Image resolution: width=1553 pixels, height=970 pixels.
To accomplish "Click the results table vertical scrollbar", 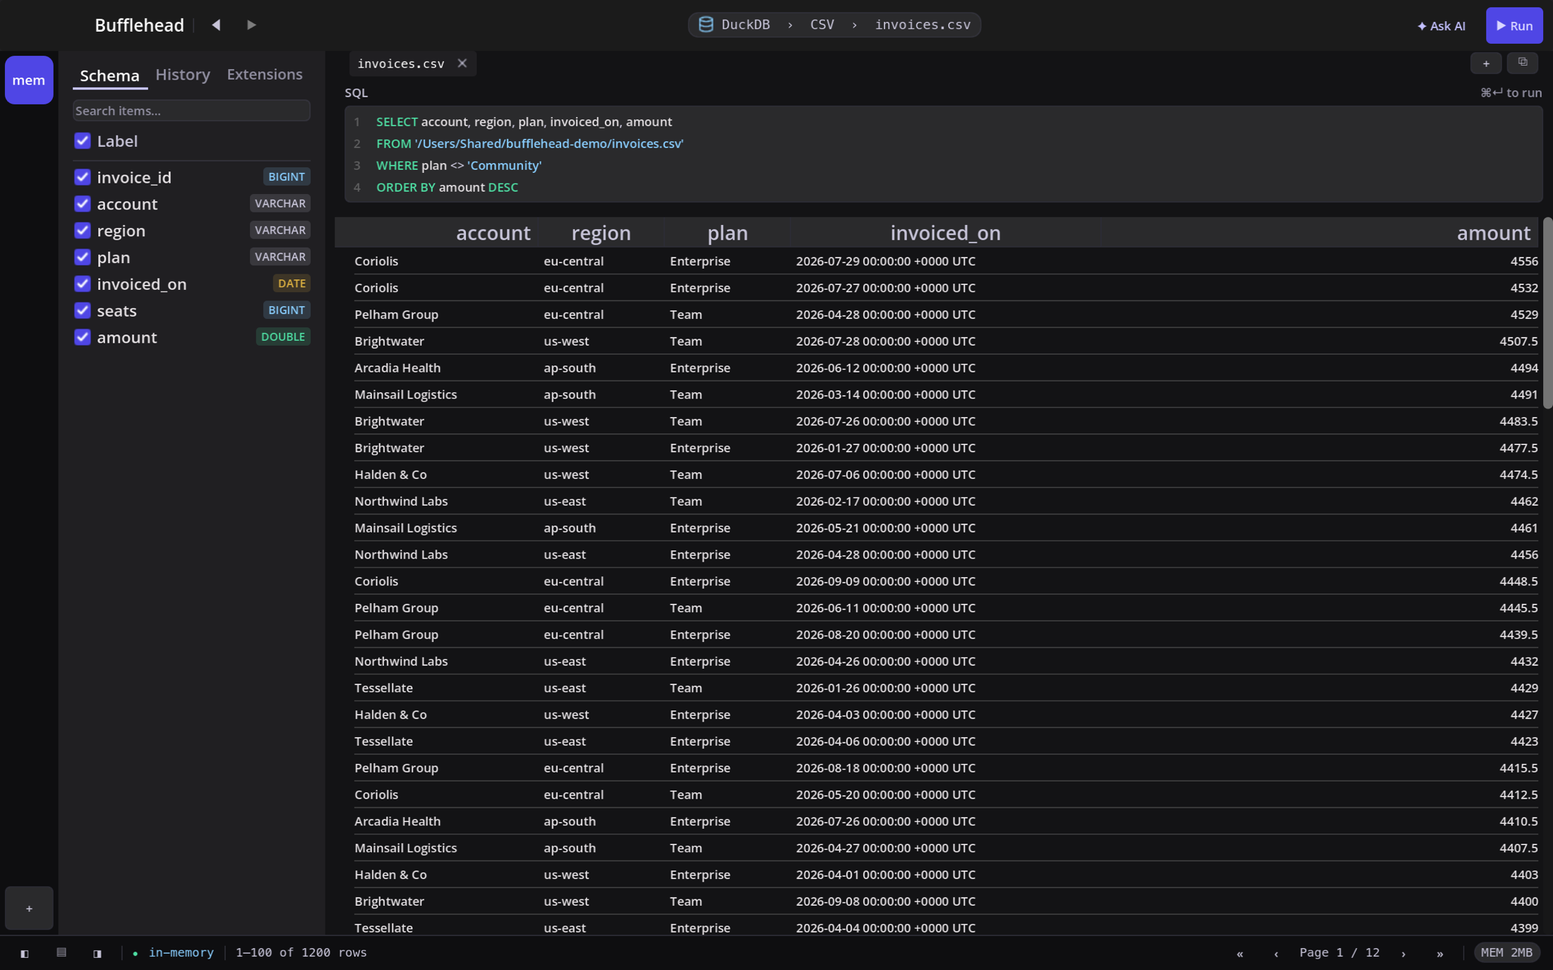I will [1548, 313].
